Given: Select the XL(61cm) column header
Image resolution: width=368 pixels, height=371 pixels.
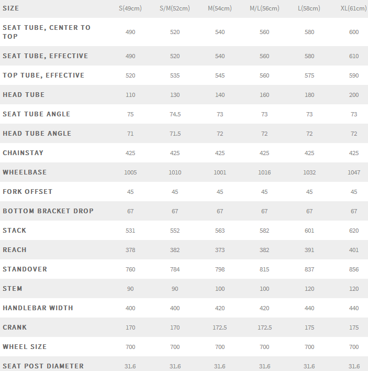Looking at the screenshot, I should [354, 9].
